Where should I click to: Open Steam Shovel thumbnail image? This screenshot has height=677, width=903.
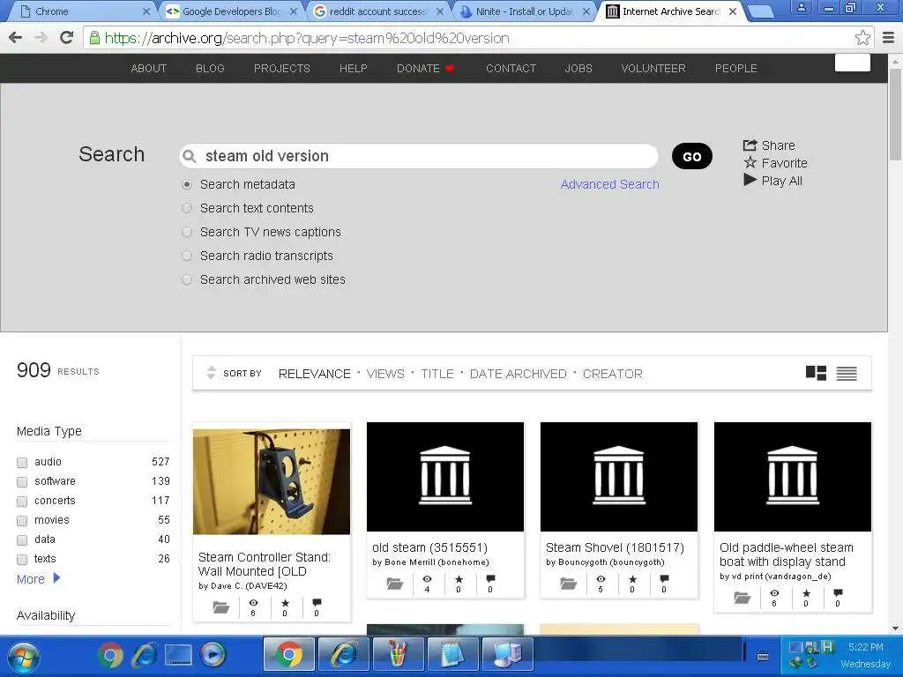[x=618, y=477]
